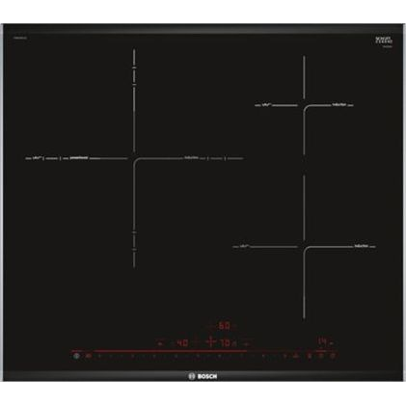Click the Induction label of the lower right zone

pos(361,246)
